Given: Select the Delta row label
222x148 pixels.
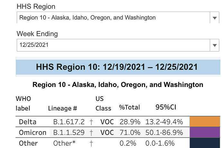Looking at the screenshot, I should tap(28, 122).
